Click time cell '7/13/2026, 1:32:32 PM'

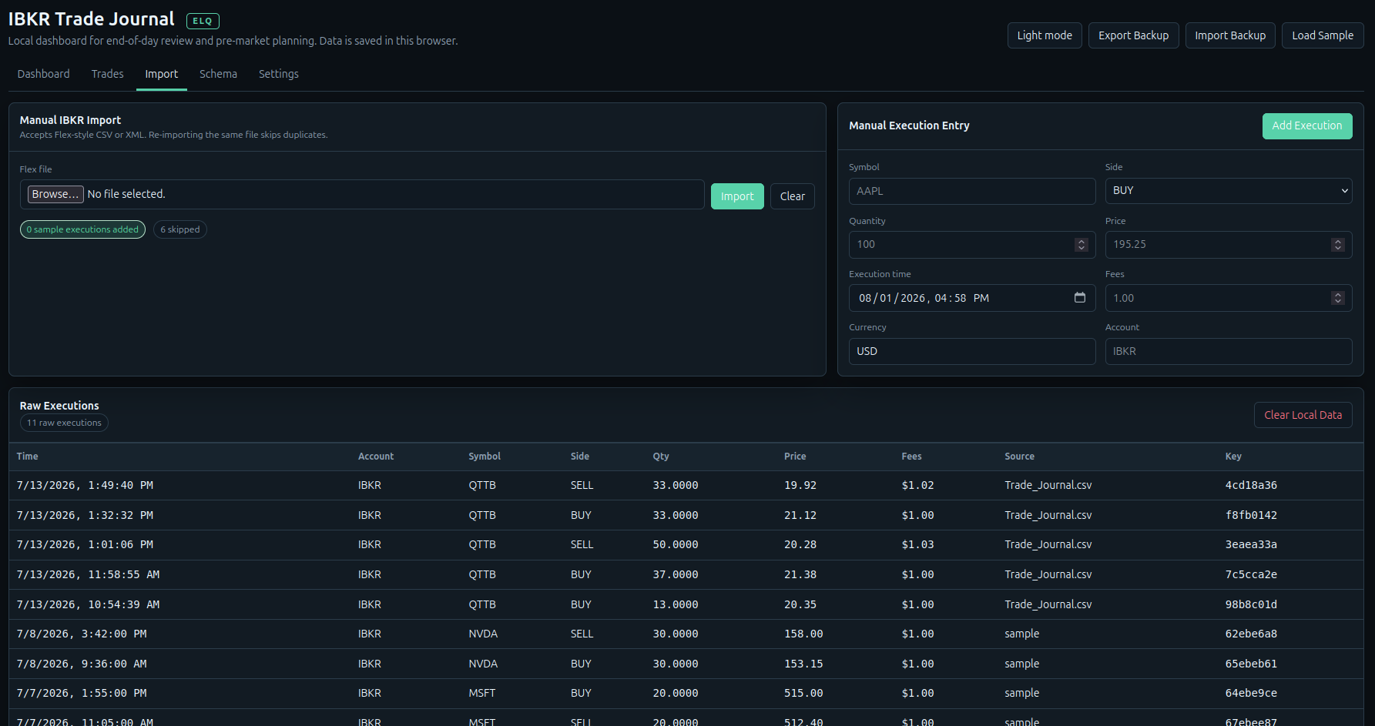pyautogui.click(x=85, y=515)
